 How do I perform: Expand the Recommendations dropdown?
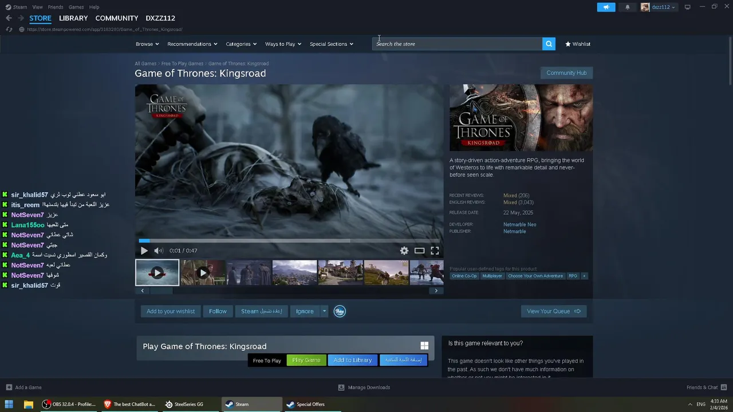[192, 44]
